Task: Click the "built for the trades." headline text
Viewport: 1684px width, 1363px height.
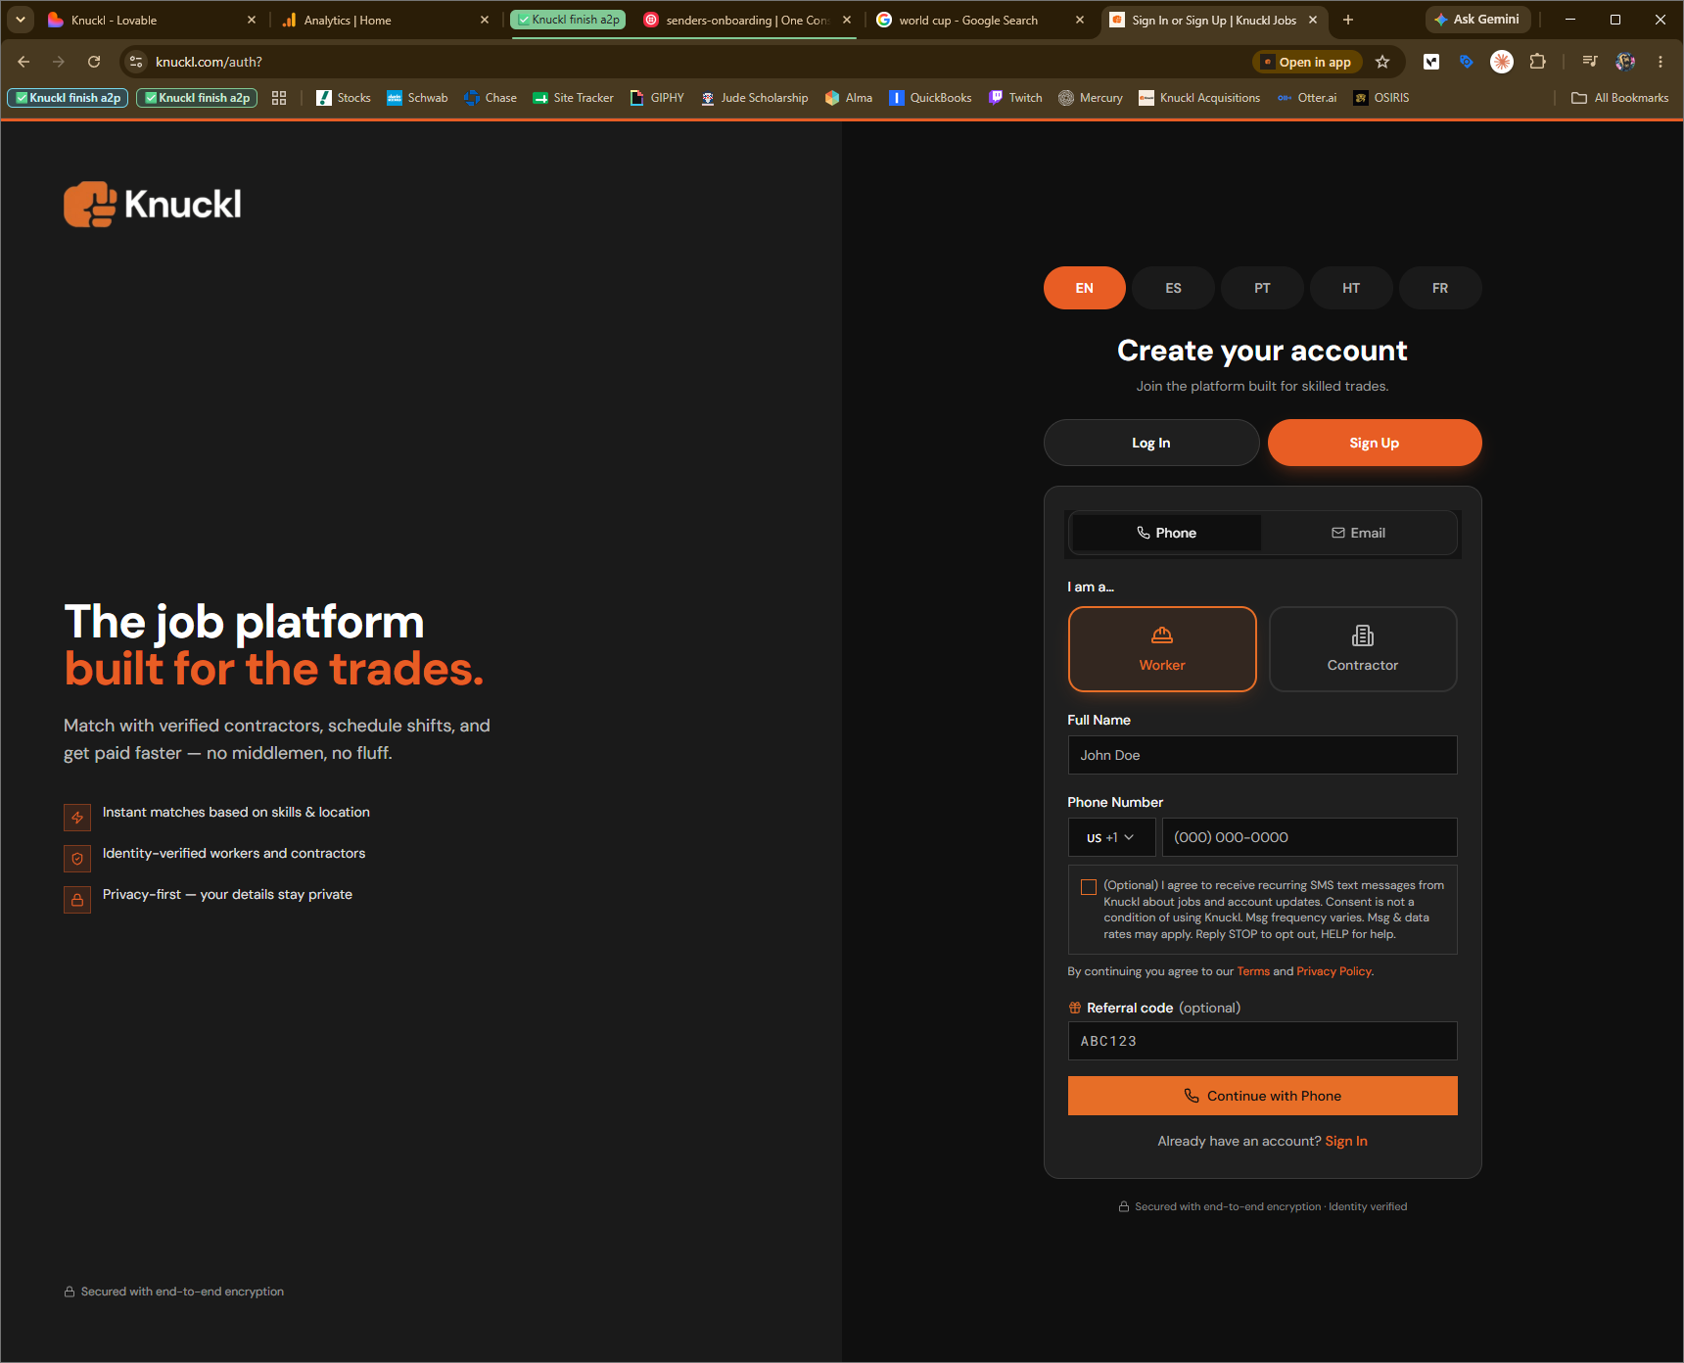Action: tap(274, 669)
